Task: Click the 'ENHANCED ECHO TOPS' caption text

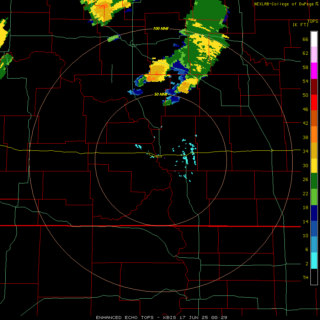Action: pyautogui.click(x=125, y=318)
